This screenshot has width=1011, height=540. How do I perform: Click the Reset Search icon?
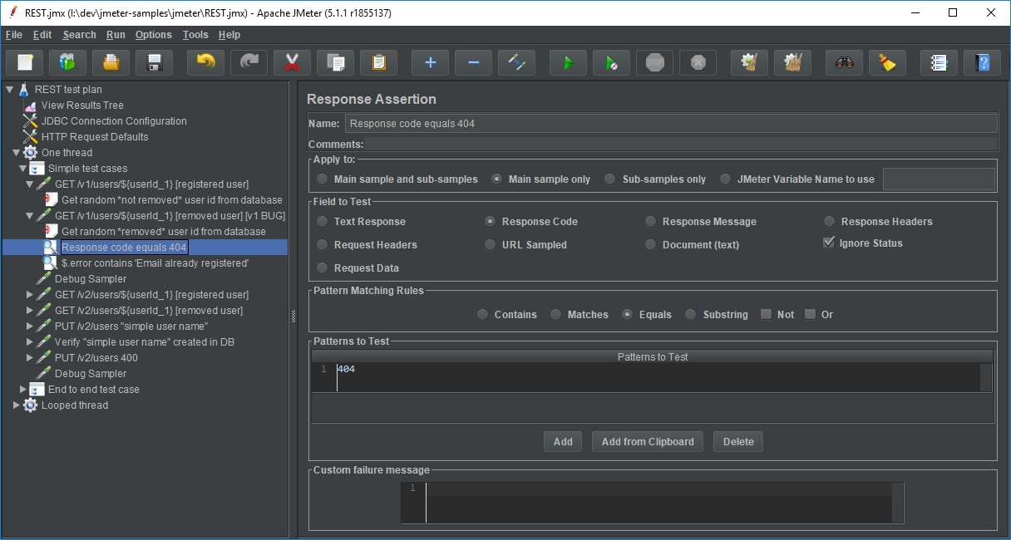888,62
